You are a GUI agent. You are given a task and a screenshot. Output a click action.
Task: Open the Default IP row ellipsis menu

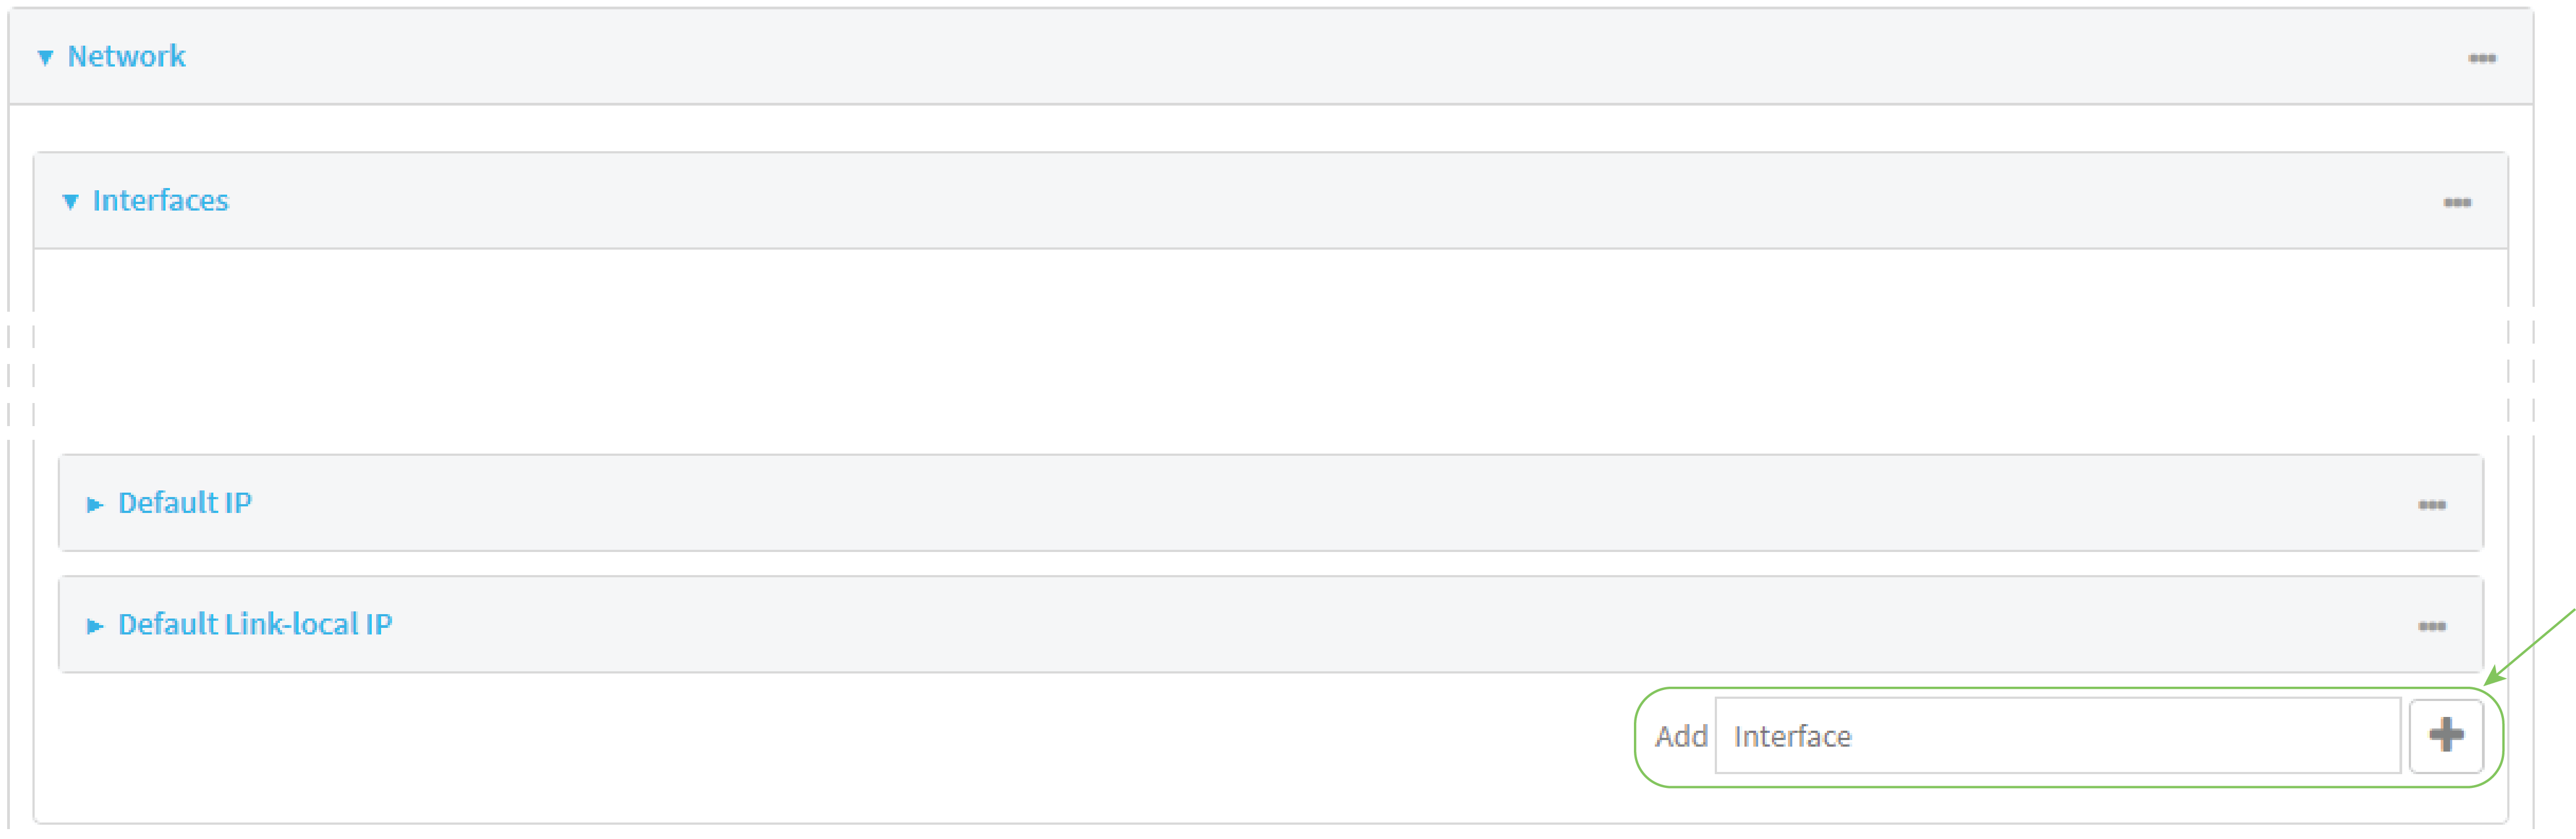pyautogui.click(x=2433, y=504)
